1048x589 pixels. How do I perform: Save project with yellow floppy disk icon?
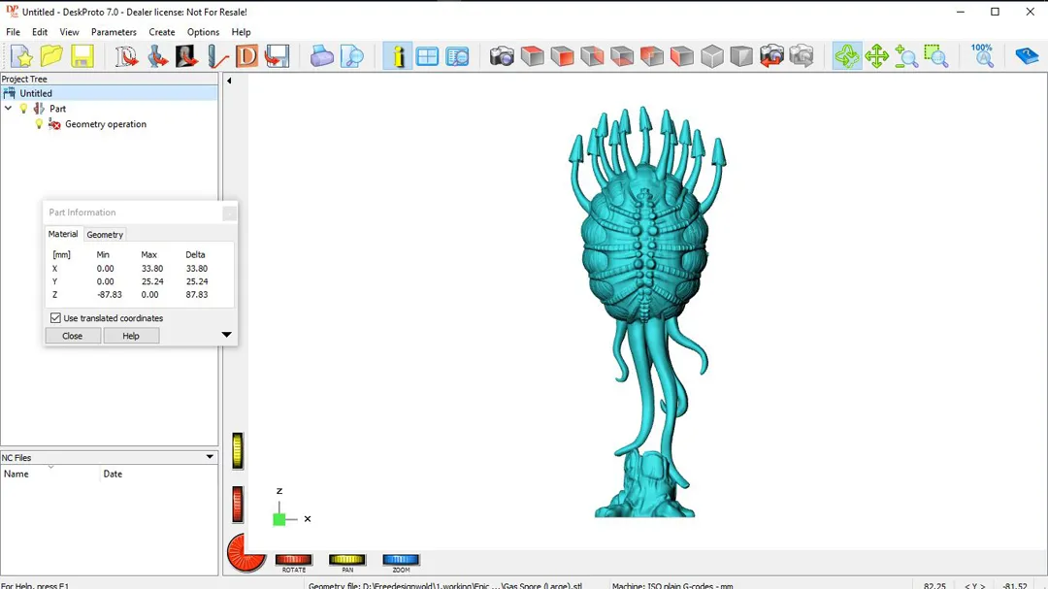pos(82,56)
